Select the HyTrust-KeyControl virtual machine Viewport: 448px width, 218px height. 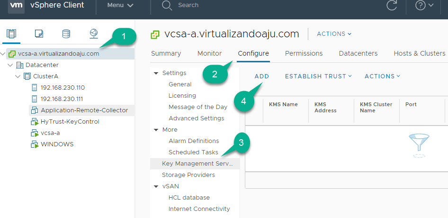click(70, 121)
